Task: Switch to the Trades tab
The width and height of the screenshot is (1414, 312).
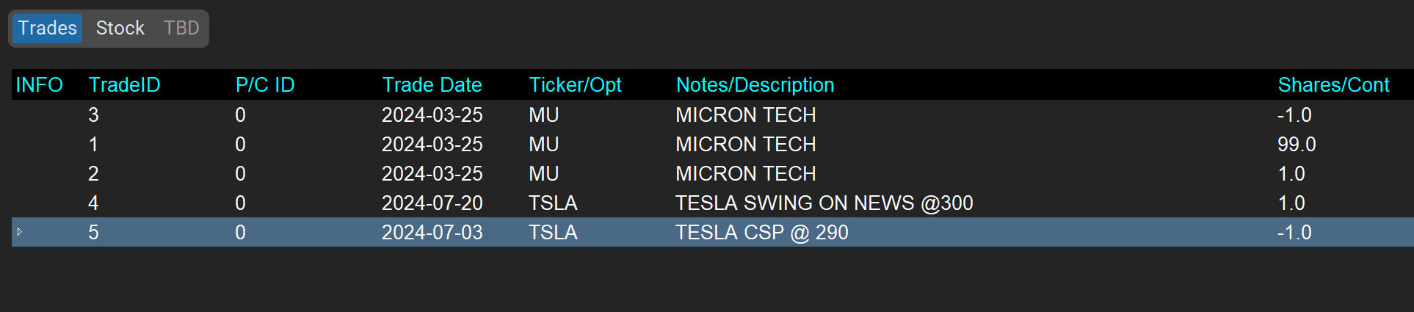Action: [x=47, y=29]
